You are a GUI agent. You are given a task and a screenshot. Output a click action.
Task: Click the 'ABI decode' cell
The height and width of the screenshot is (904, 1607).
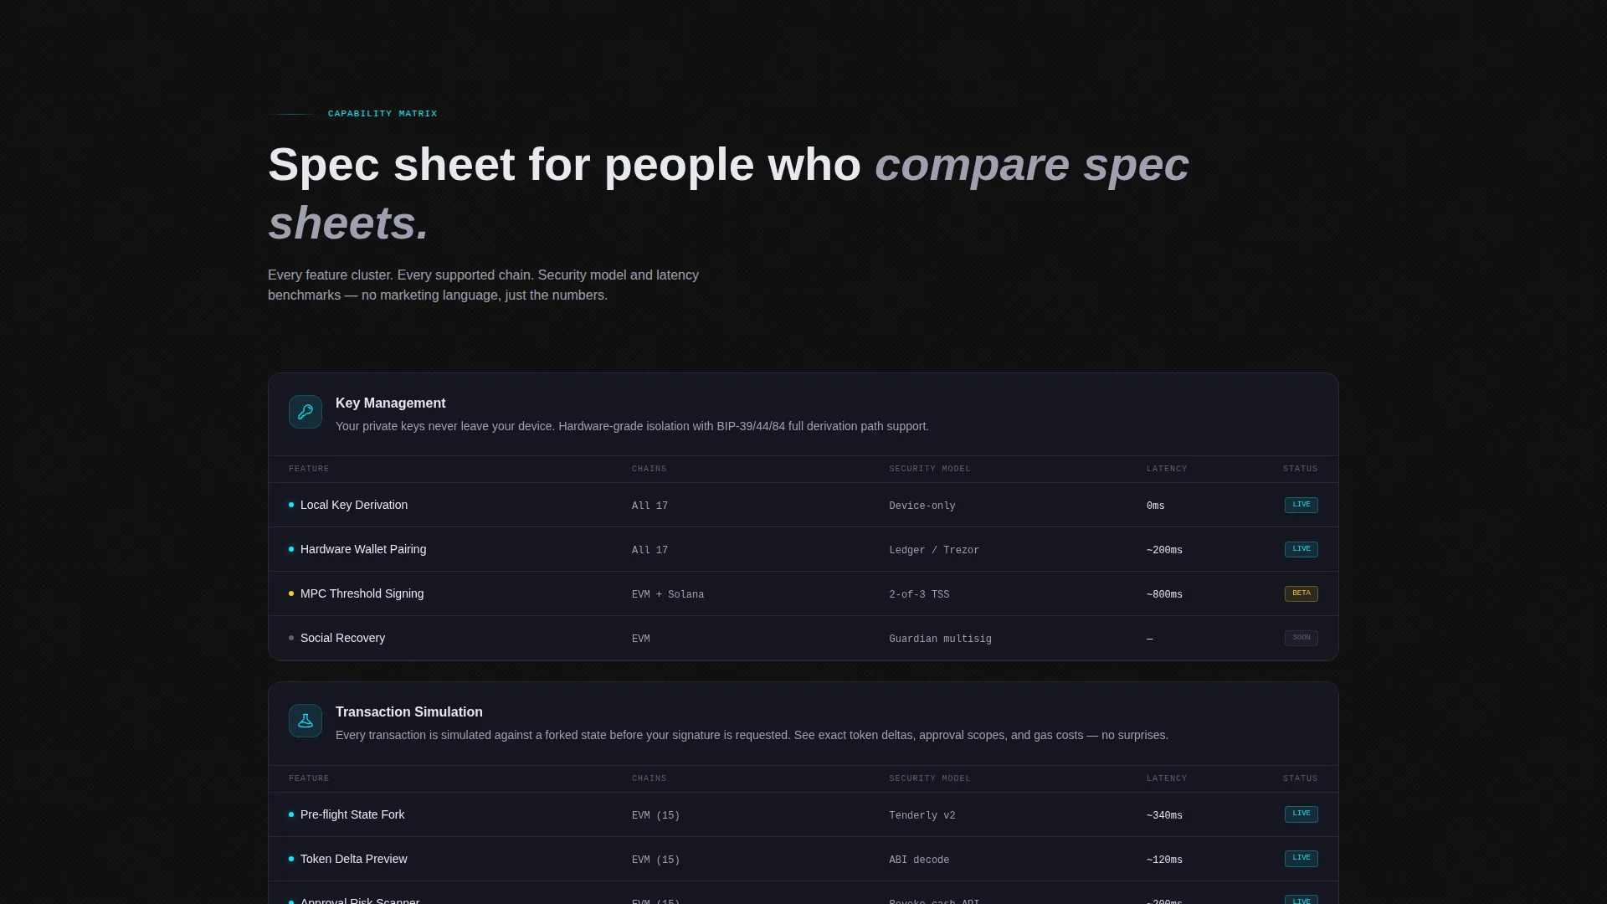[919, 860]
